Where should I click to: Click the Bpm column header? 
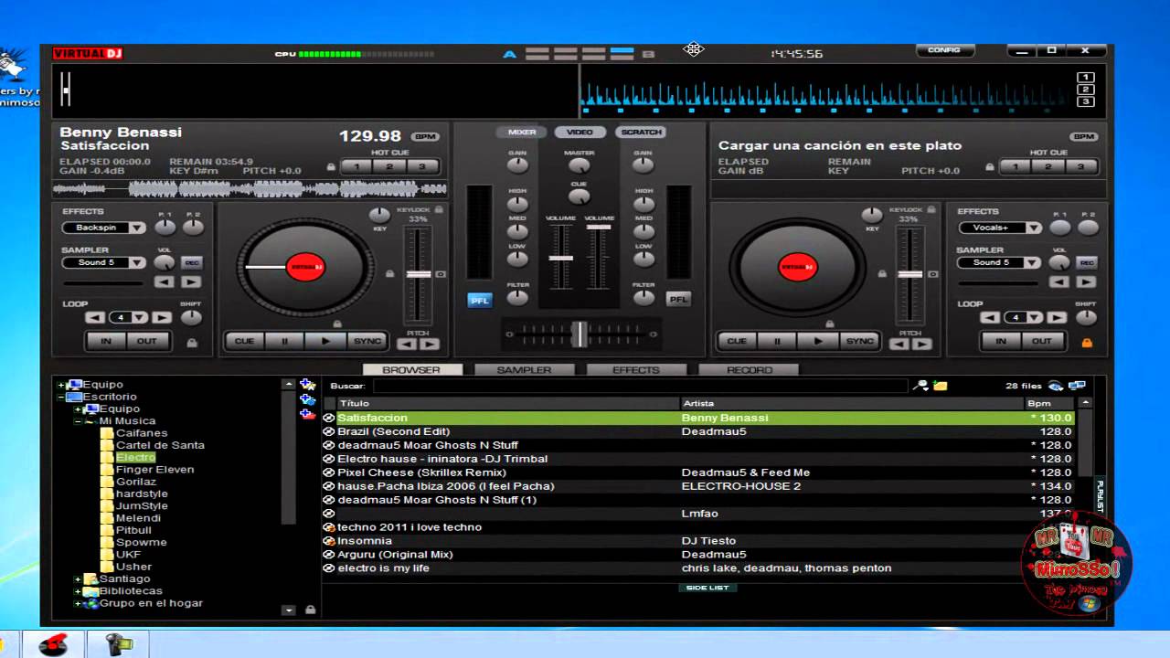coord(1049,403)
